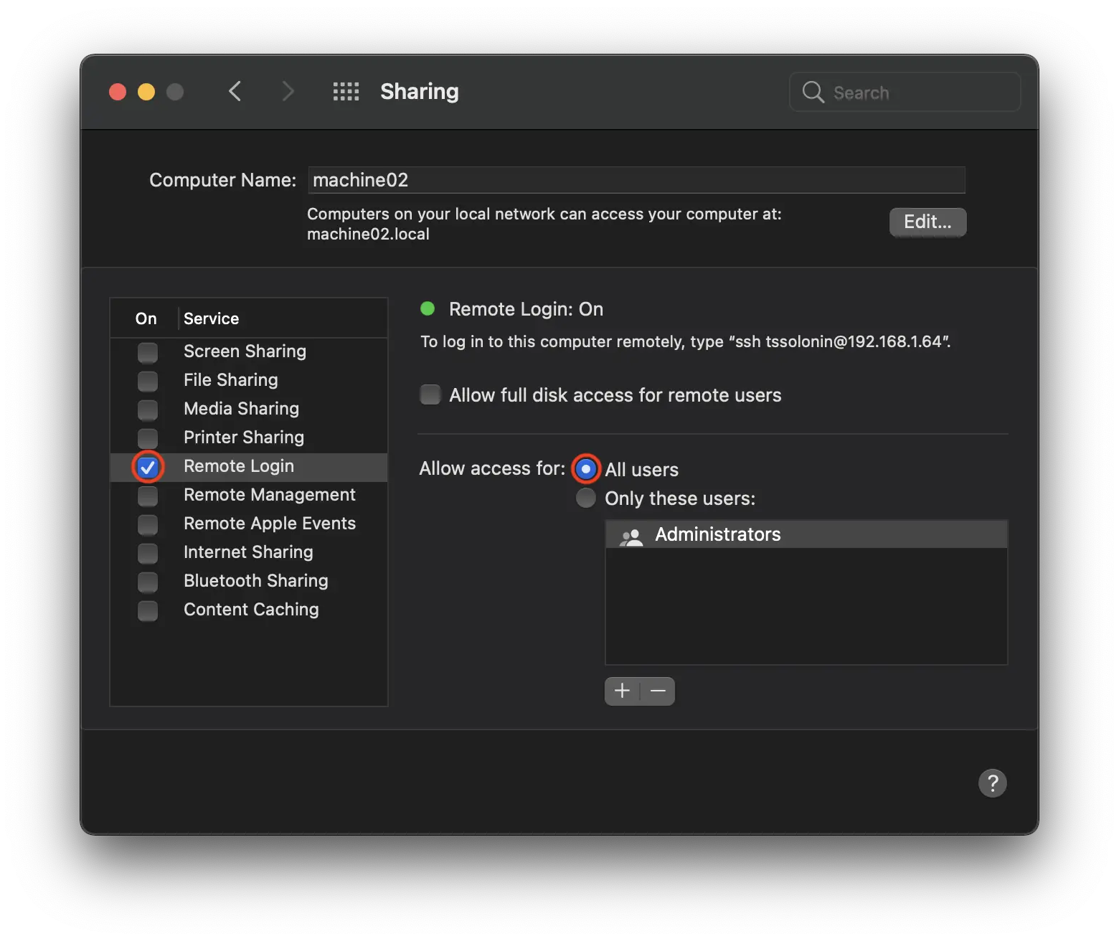Screen dimensions: 1119x941
Task: Click the magnifying glass in the search field
Action: pyautogui.click(x=813, y=92)
